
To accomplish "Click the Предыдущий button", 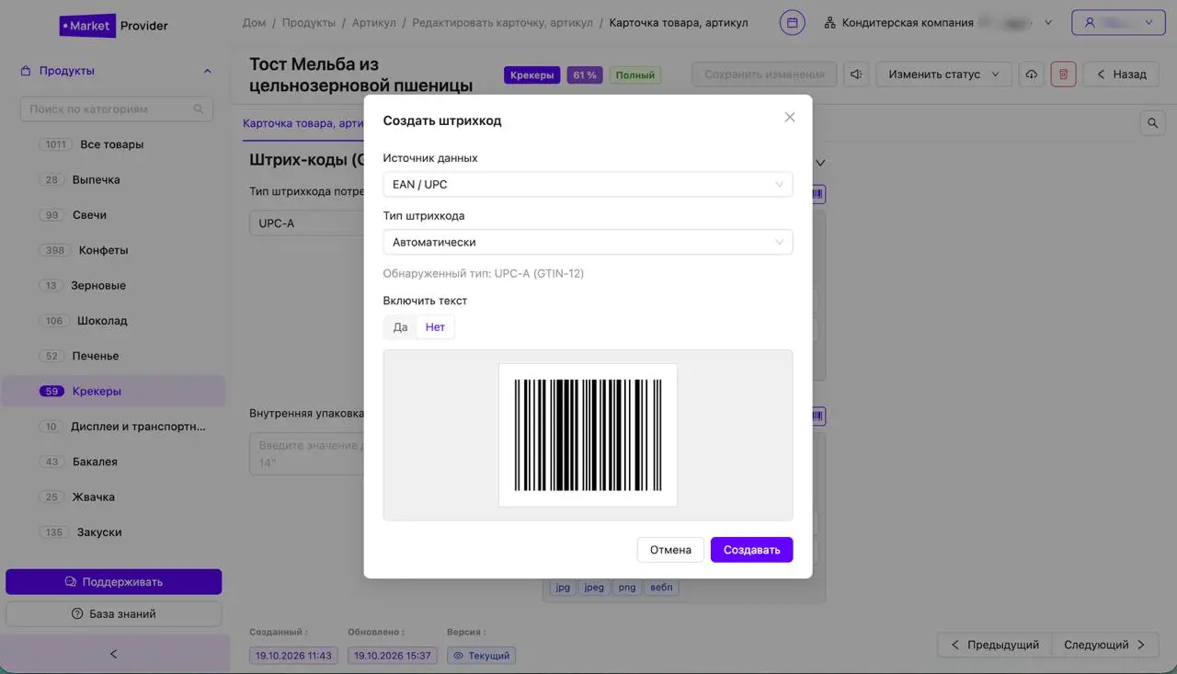I will pyautogui.click(x=994, y=645).
